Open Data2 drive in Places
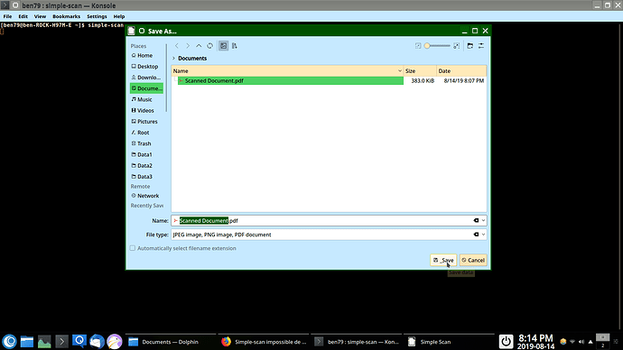This screenshot has width=623, height=350. (146, 165)
